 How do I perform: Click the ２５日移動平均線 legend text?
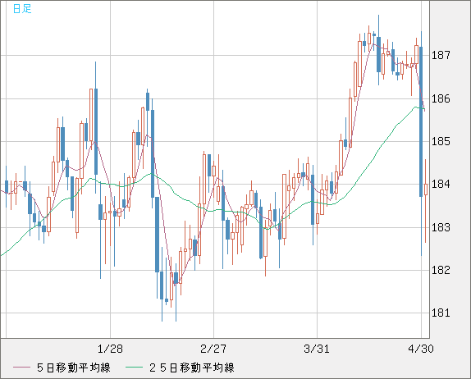coord(191,368)
